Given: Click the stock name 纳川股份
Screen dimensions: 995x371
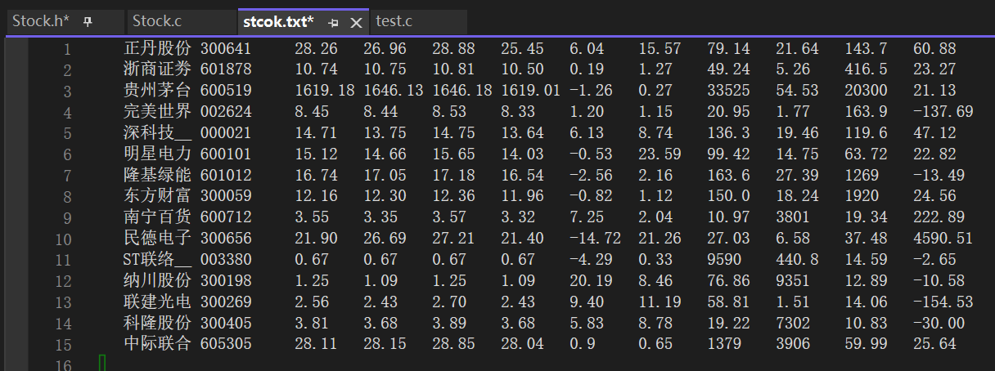Looking at the screenshot, I should point(157,280).
